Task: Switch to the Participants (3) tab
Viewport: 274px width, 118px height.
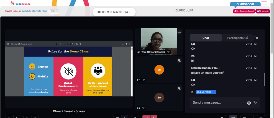Action: [238, 38]
